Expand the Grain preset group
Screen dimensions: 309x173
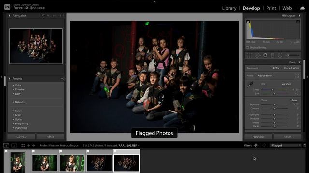click(x=13, y=115)
